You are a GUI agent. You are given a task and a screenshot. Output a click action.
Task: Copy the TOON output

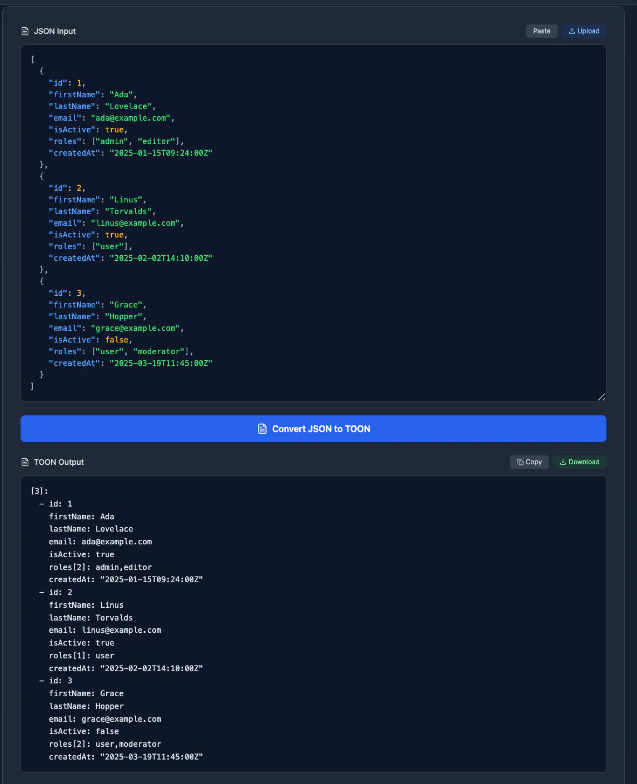[x=529, y=462]
